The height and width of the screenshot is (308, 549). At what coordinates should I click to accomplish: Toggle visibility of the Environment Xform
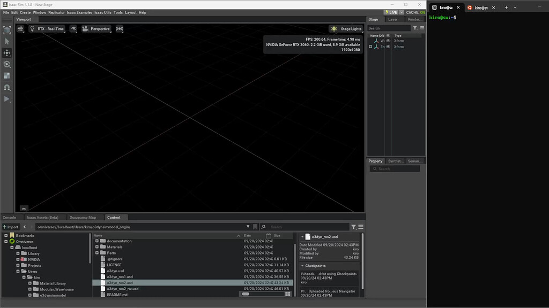[x=388, y=47]
